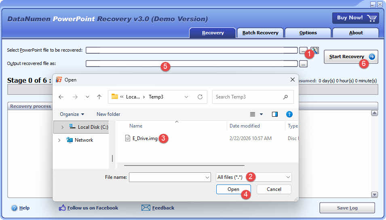Open the File name dropdown arrow
The height and width of the screenshot is (220, 386).
(x=207, y=177)
